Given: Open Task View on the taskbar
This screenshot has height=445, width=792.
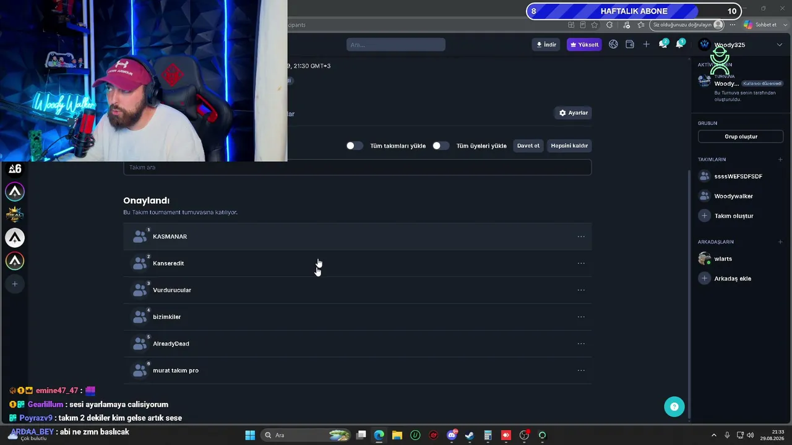Looking at the screenshot, I should (x=361, y=435).
